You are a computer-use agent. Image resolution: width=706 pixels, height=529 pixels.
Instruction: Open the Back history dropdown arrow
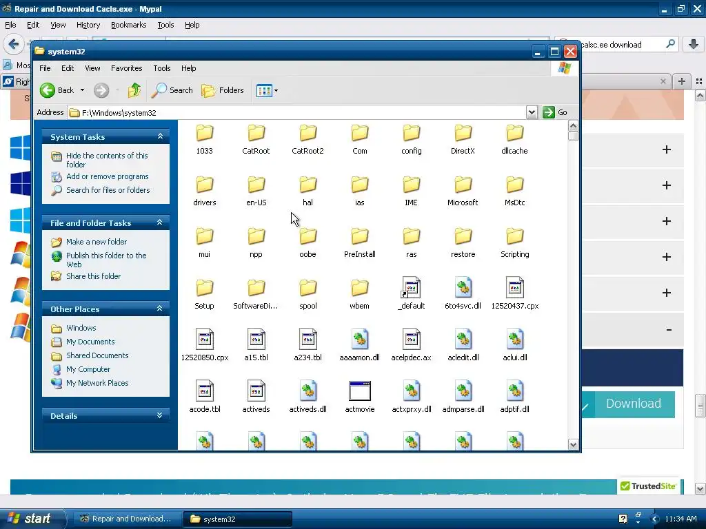click(x=83, y=90)
